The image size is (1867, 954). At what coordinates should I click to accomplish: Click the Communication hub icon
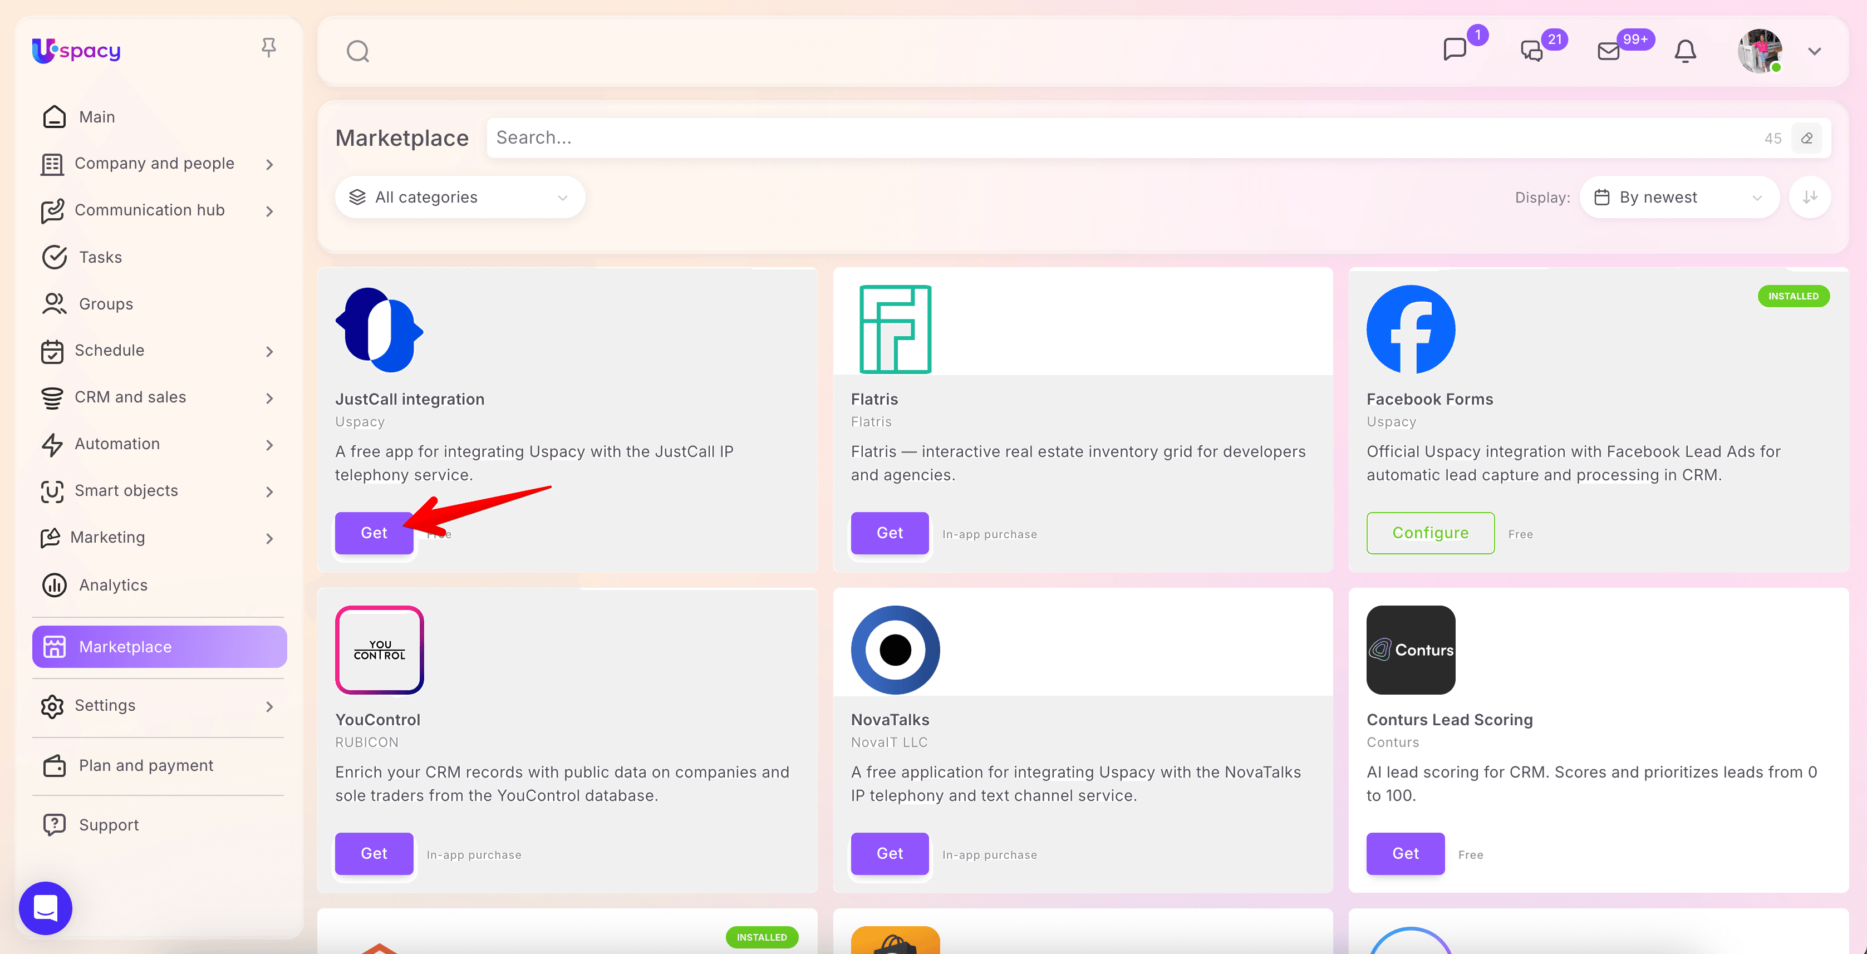tap(52, 211)
